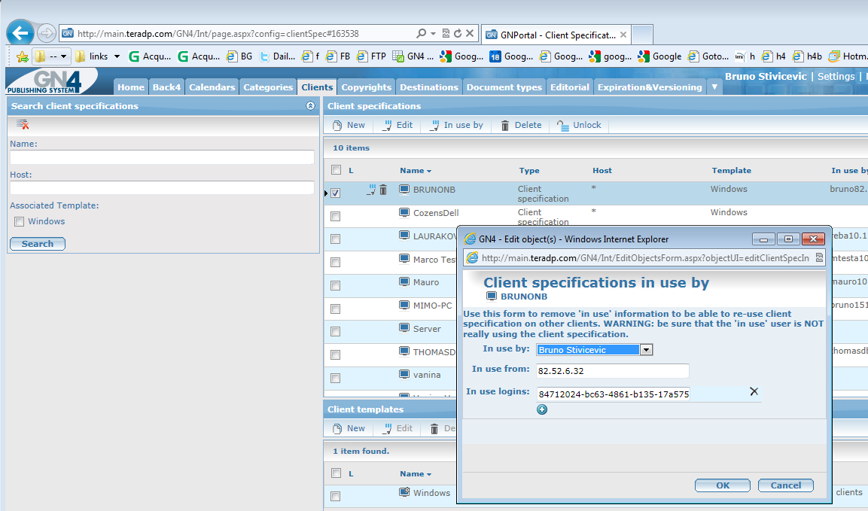Click the computer icon beside vanina
The width and height of the screenshot is (868, 511).
(405, 374)
